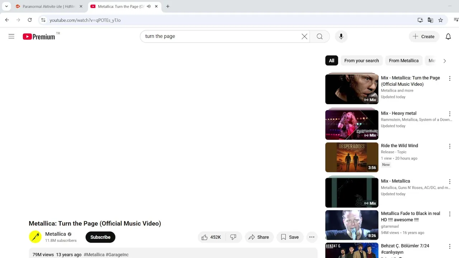This screenshot has height=258, width=459.
Task: Open more actions ellipsis under video
Action: pyautogui.click(x=312, y=237)
